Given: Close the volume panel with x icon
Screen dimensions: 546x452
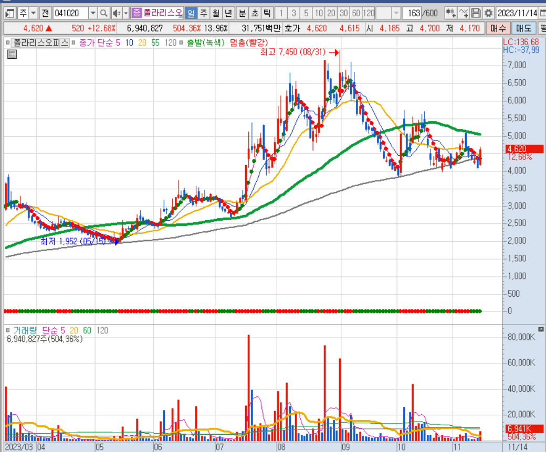Looking at the screenshot, I should [541, 329].
